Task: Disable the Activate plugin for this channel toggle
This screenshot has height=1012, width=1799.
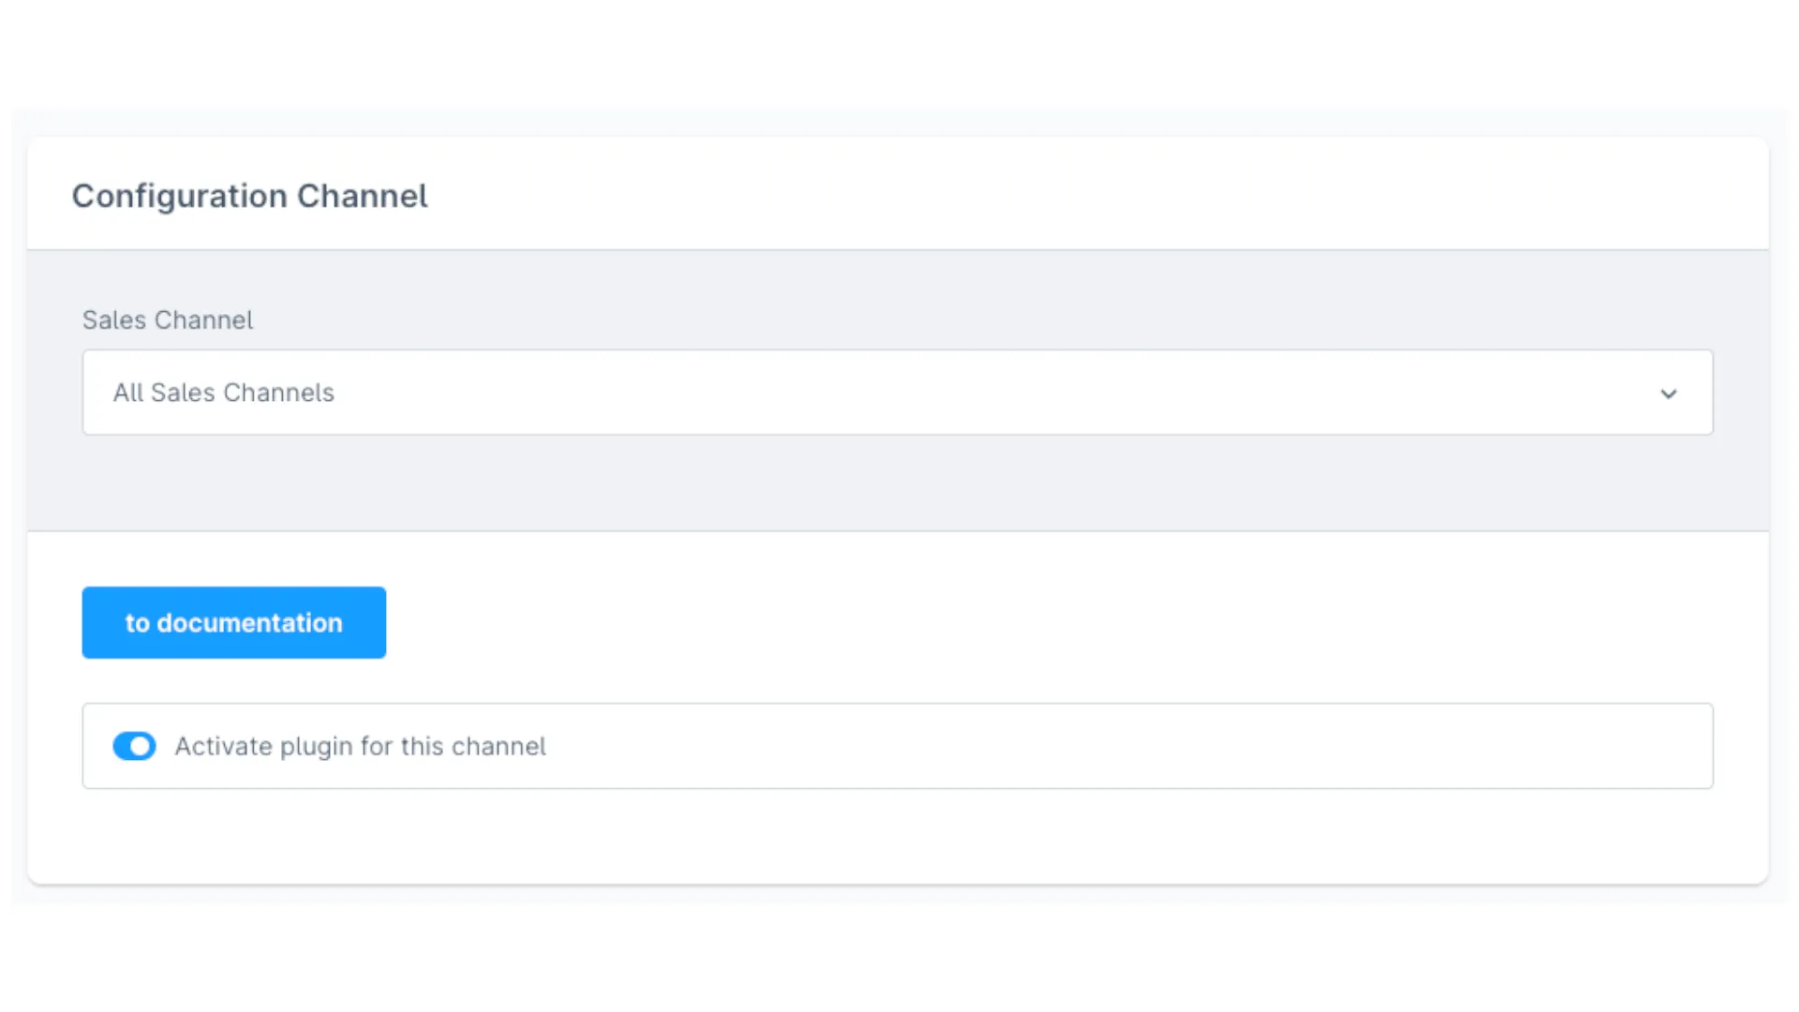Action: 134,746
